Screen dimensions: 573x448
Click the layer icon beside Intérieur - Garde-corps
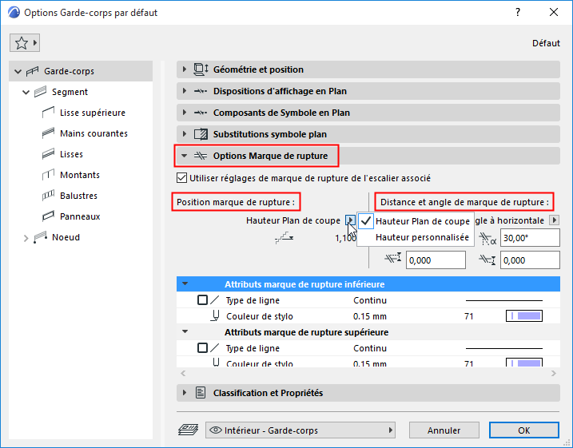point(190,430)
